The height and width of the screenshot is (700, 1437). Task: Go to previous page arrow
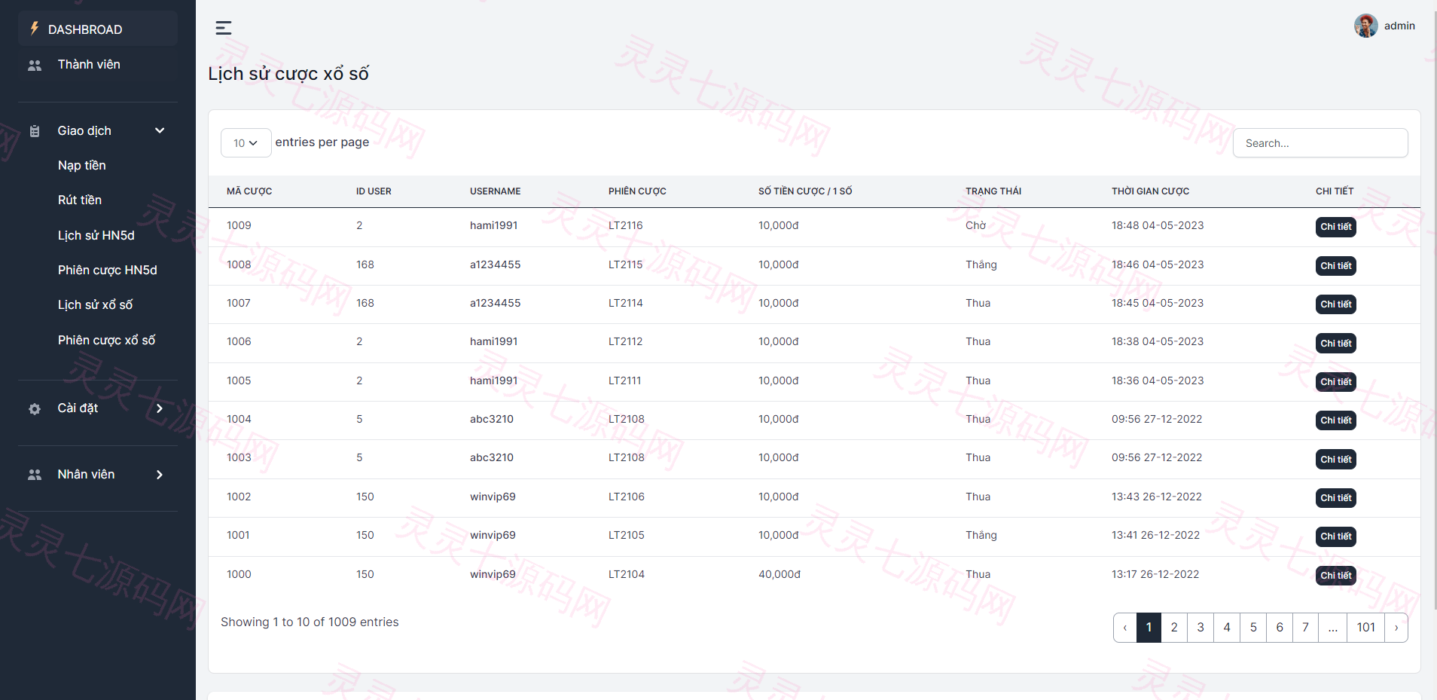[1125, 628]
